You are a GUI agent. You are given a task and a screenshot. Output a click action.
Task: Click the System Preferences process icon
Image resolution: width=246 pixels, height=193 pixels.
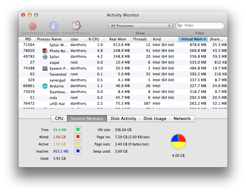click(x=45, y=68)
